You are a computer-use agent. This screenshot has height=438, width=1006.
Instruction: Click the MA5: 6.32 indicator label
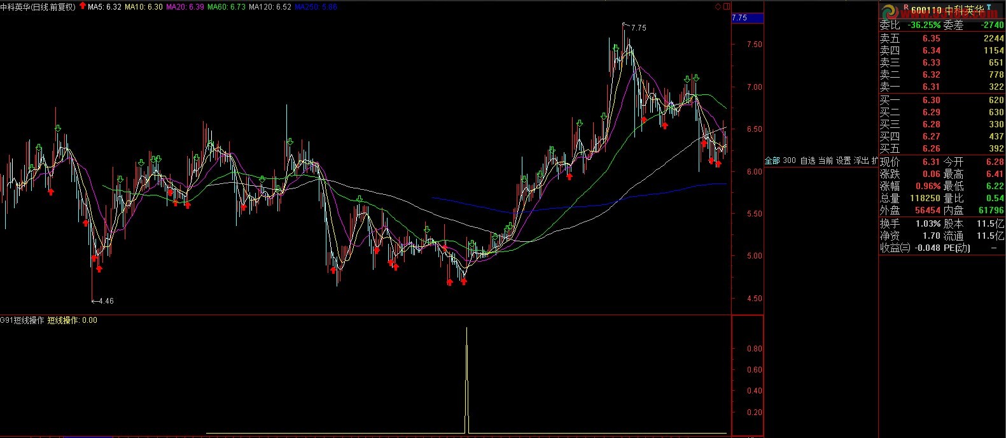105,7
